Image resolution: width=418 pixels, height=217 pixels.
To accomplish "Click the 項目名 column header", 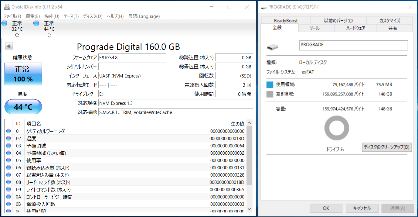I will pos(108,124).
